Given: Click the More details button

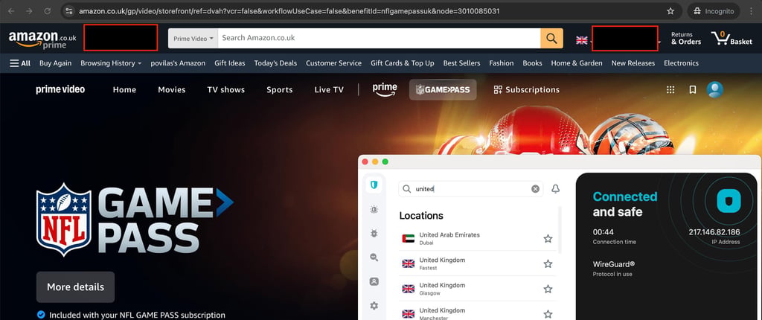Looking at the screenshot, I should coord(75,287).
